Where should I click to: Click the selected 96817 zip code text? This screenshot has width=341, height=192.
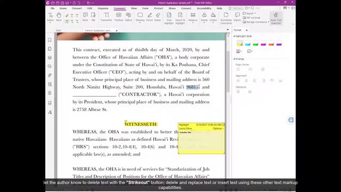coord(193,87)
